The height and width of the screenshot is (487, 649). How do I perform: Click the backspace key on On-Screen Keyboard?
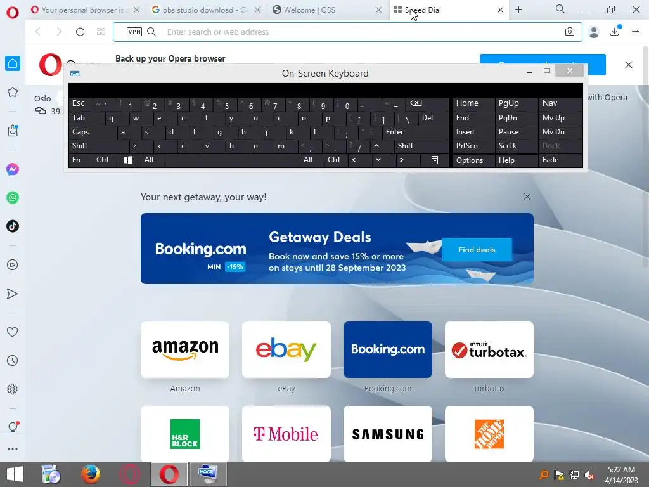[428, 103]
